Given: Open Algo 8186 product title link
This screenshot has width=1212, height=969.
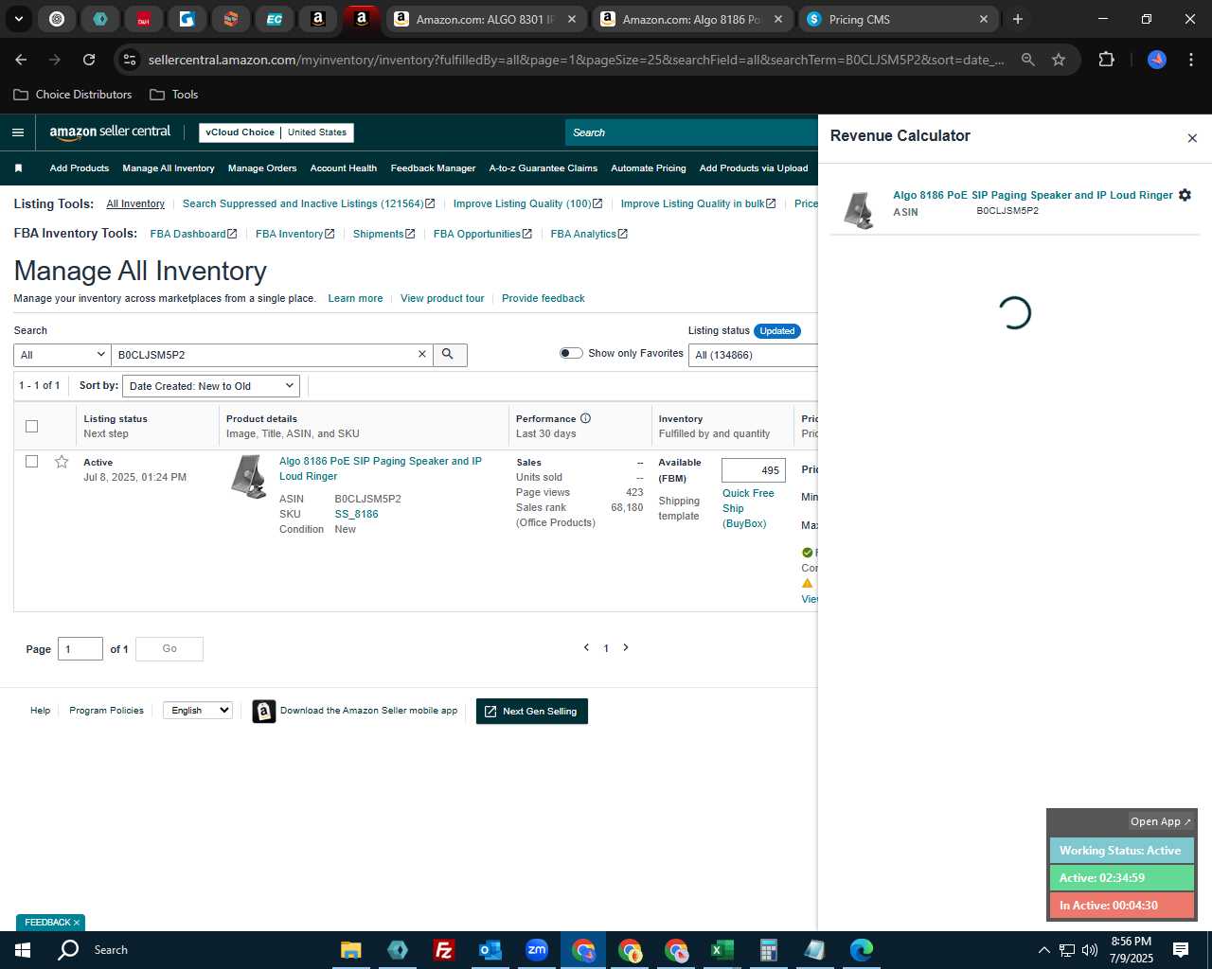Looking at the screenshot, I should (x=381, y=468).
